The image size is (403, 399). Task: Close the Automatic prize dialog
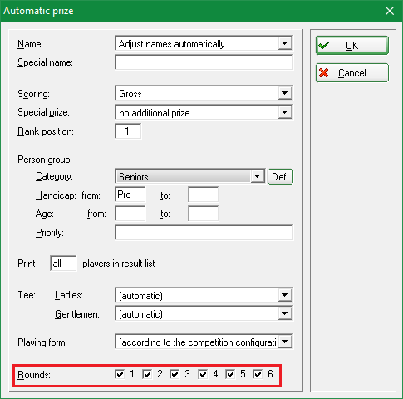point(390,11)
